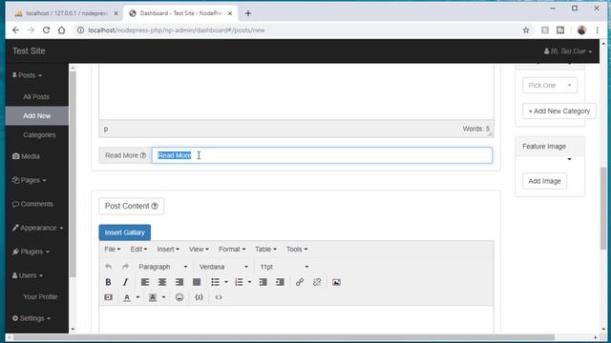This screenshot has height=343, width=611.
Task: Expand the numbered list style arrow
Action: click(x=249, y=282)
